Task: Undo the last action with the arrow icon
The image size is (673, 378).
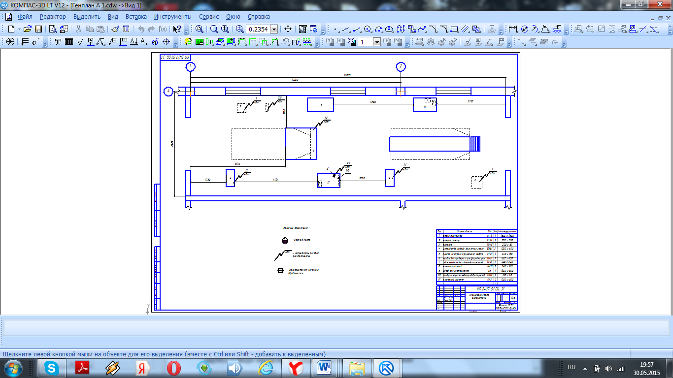Action: click(141, 29)
